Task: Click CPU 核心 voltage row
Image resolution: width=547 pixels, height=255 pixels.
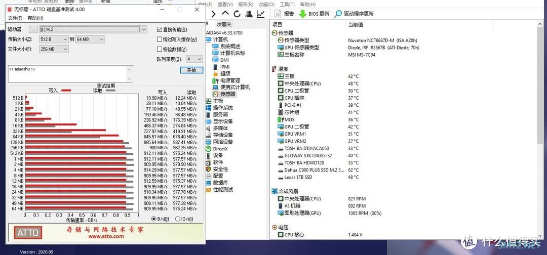Action: (320, 235)
